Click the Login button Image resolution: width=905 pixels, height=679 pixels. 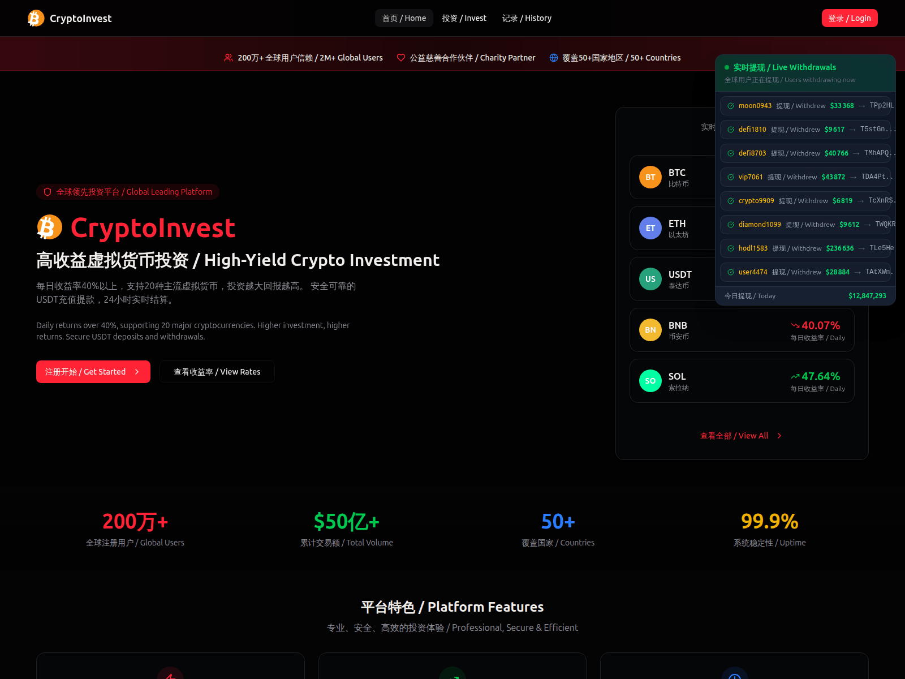pos(850,18)
